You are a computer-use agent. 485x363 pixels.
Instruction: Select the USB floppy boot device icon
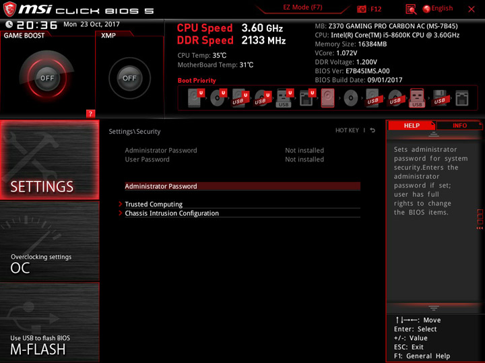[x=440, y=98]
